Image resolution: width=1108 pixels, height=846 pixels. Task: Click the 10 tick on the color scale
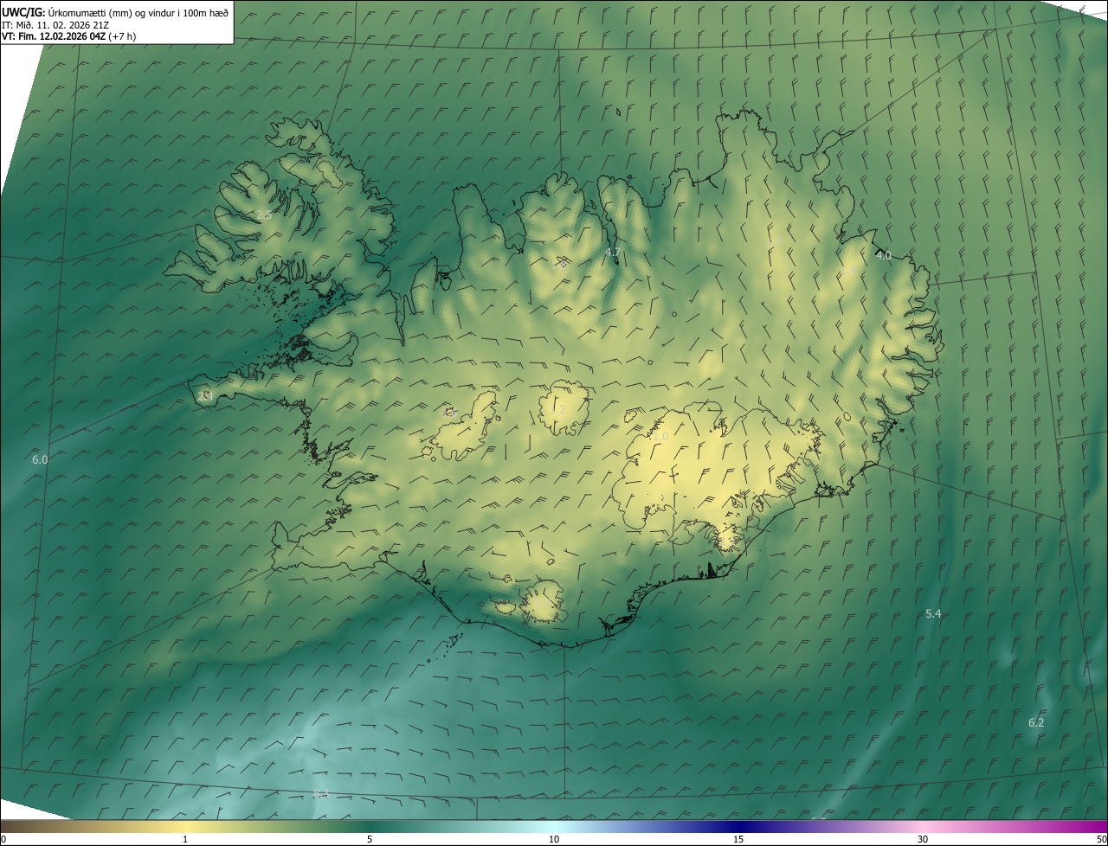[554, 839]
